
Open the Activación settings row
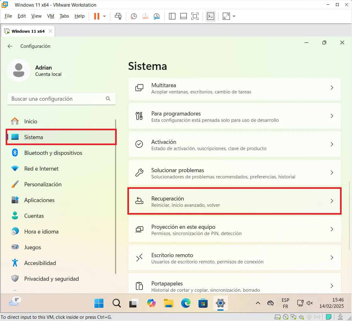(235, 144)
